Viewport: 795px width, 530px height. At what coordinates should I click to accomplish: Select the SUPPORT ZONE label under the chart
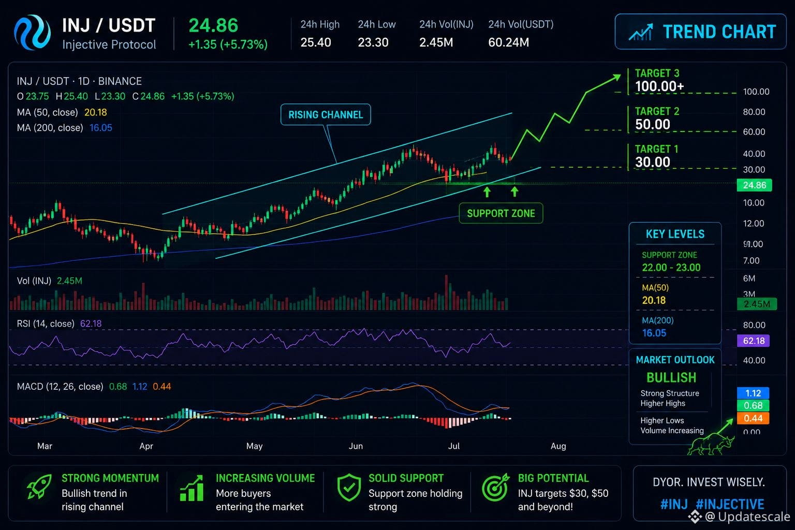pyautogui.click(x=501, y=213)
